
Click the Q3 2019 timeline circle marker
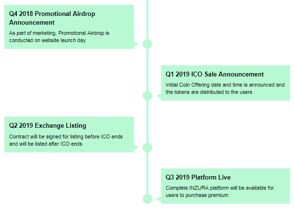(x=147, y=199)
